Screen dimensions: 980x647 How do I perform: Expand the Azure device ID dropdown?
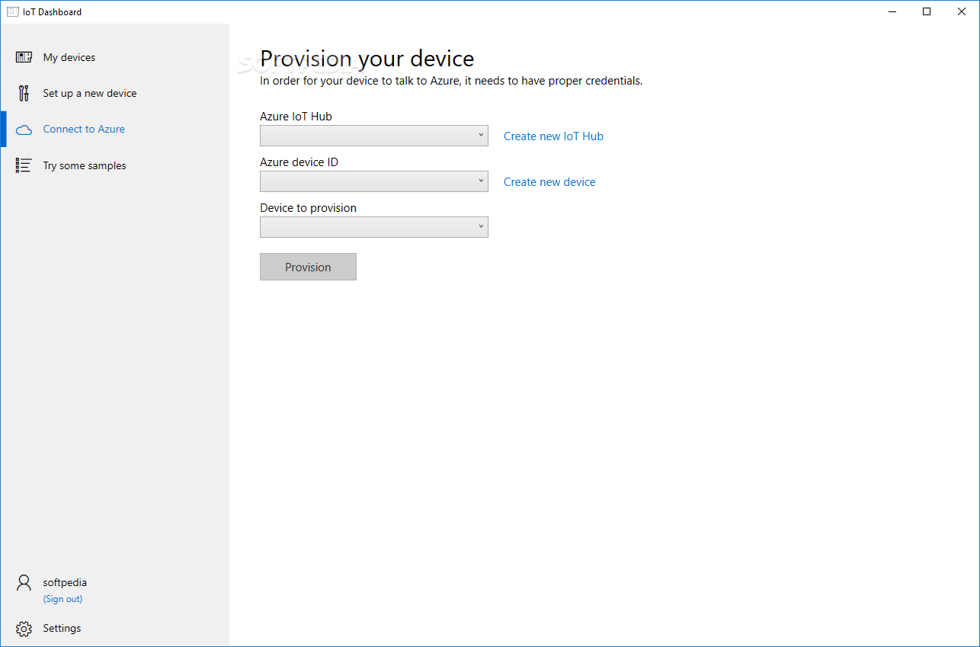coord(373,181)
